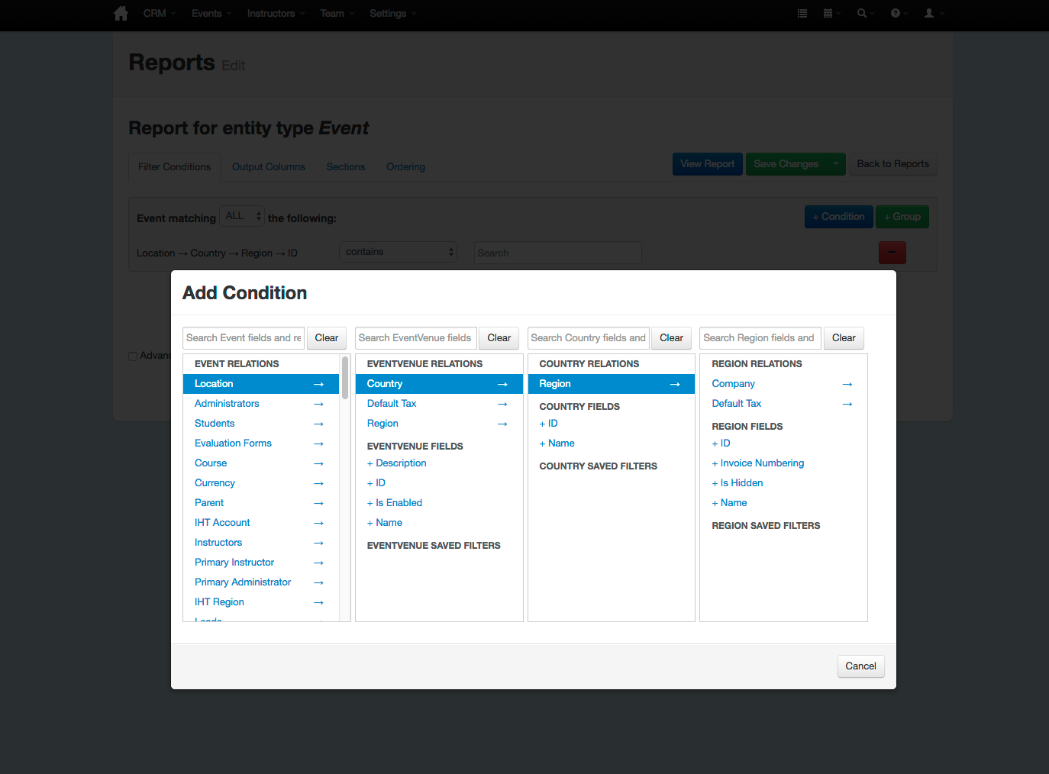This screenshot has height=774, width=1049.
Task: Expand EventVenue Country relation arrow
Action: [x=502, y=384]
